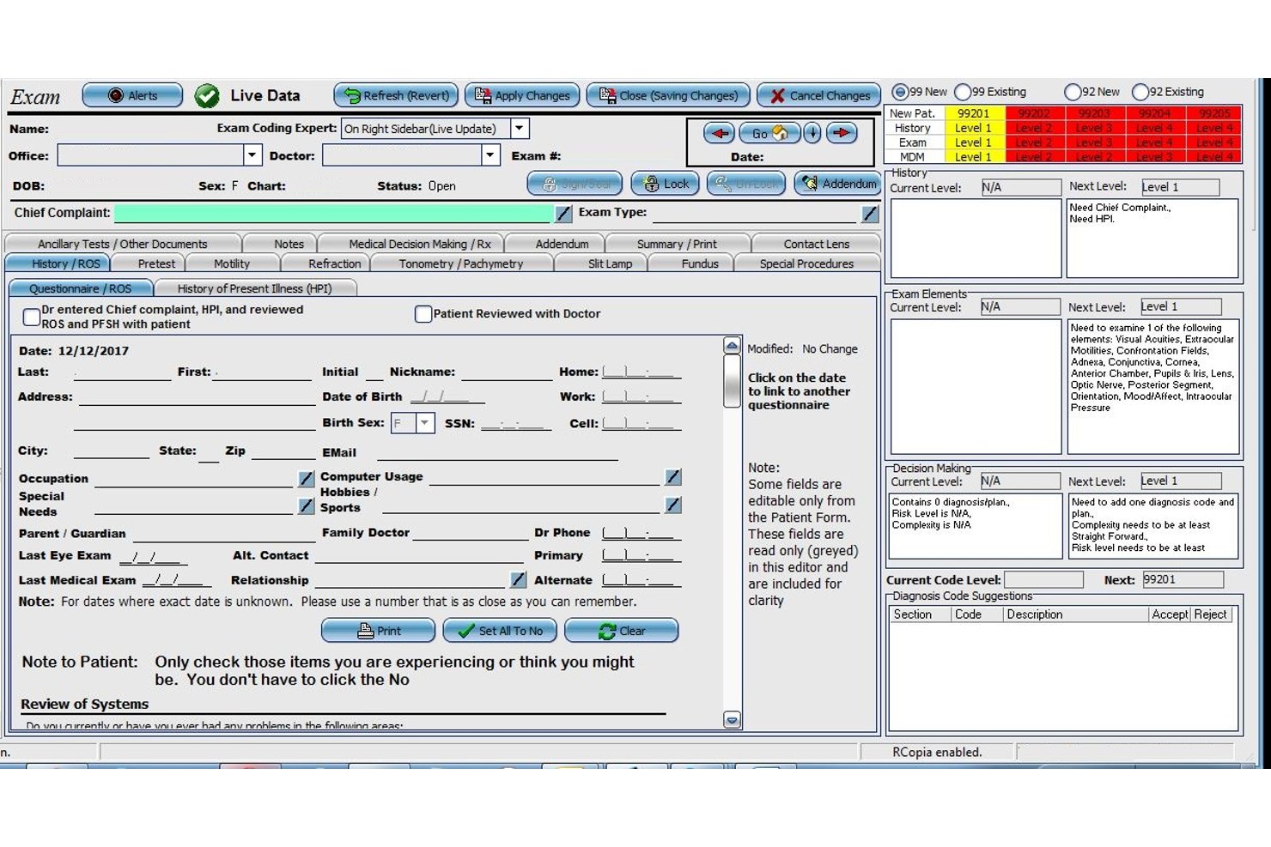Open the Refraction tab
Image resolution: width=1271 pixels, height=847 pixels.
pyautogui.click(x=334, y=263)
